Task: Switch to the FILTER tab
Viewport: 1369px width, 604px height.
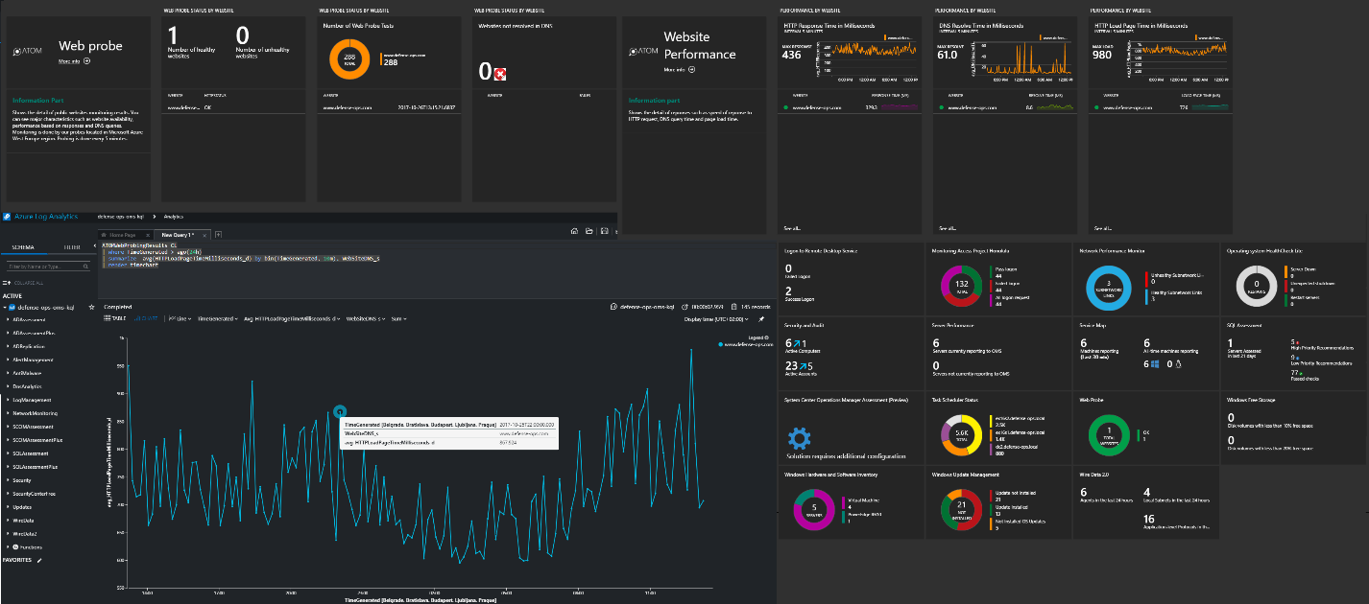Action: click(x=72, y=247)
